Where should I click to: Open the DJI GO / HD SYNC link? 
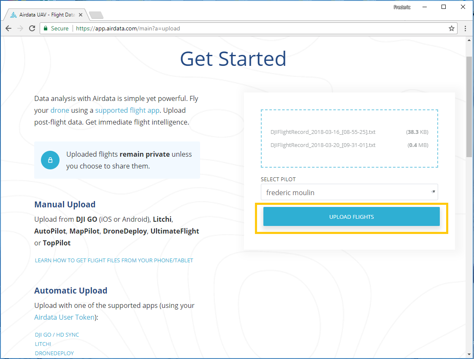coord(57,335)
